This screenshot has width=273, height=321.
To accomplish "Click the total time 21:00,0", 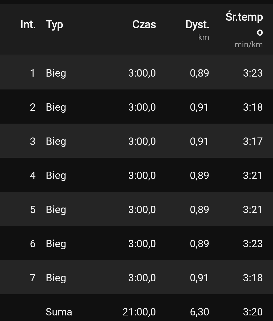I will (139, 312).
